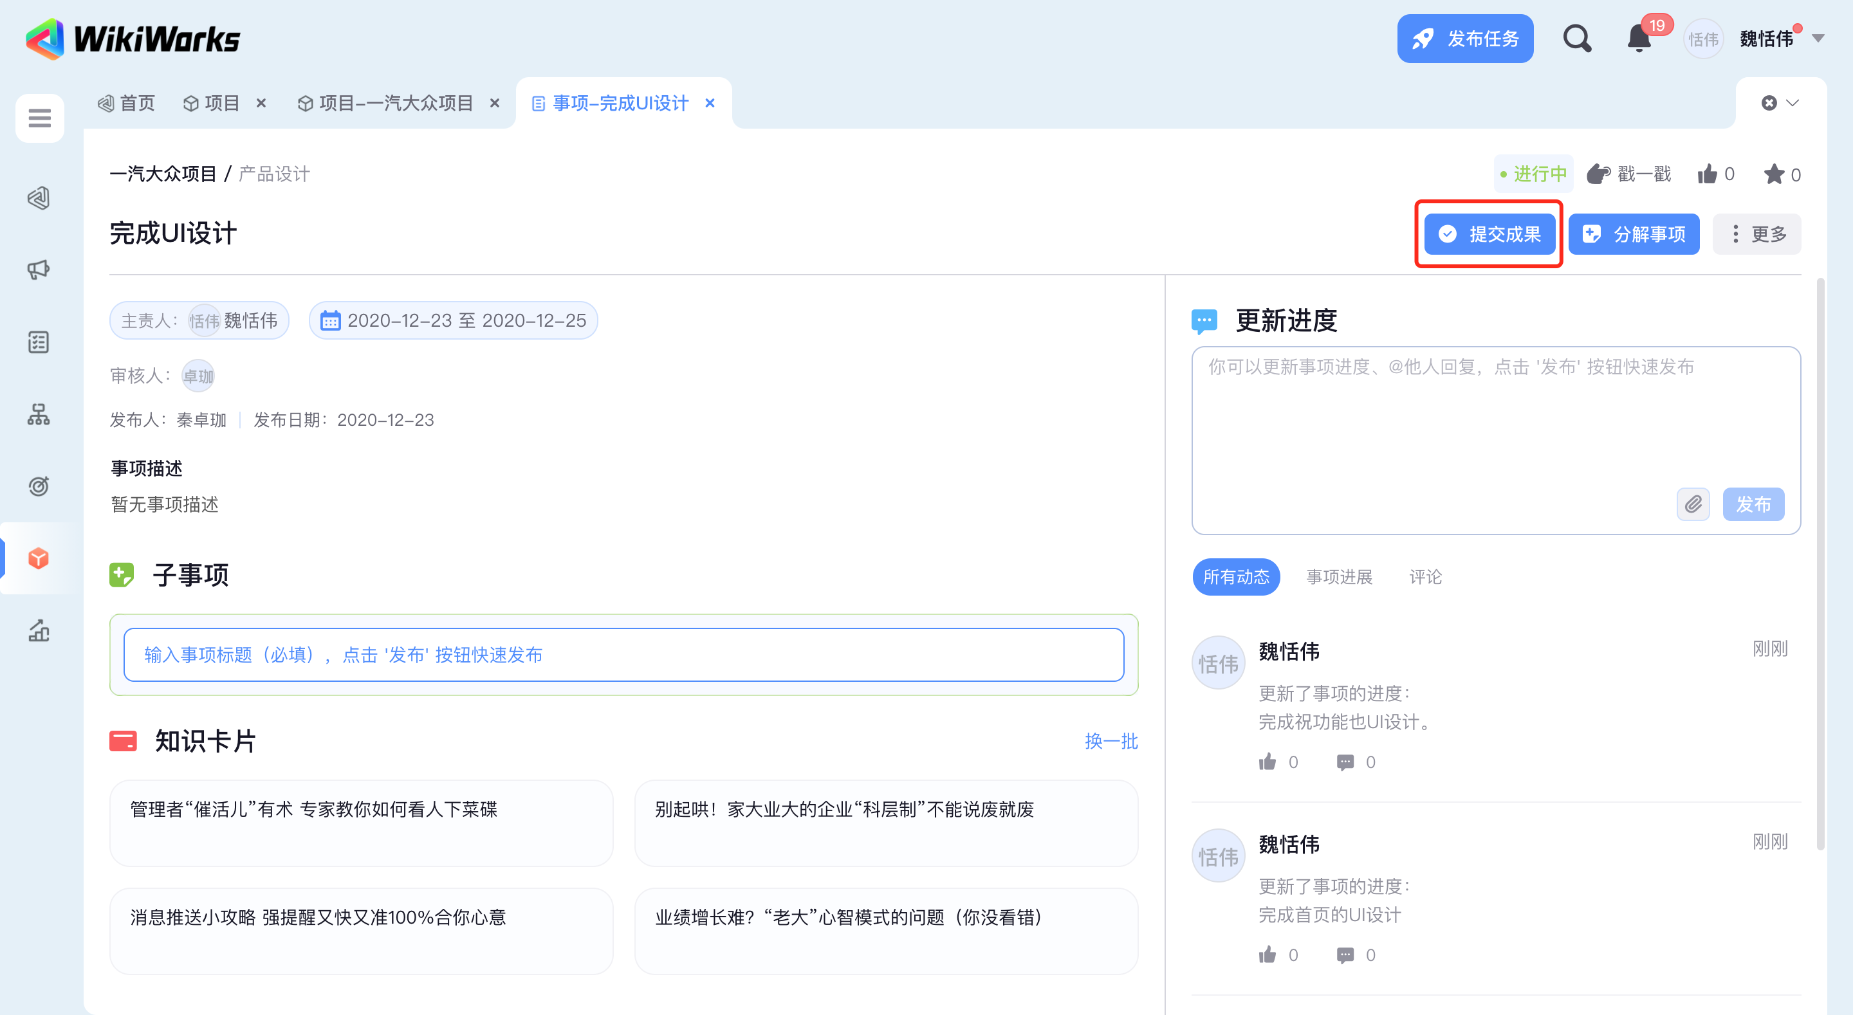Toggle the thumbs-up like in header
1853x1015 pixels.
(x=1708, y=174)
